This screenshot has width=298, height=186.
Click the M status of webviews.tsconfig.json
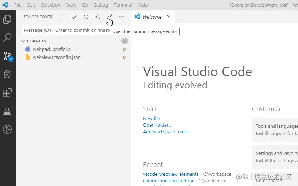125,57
